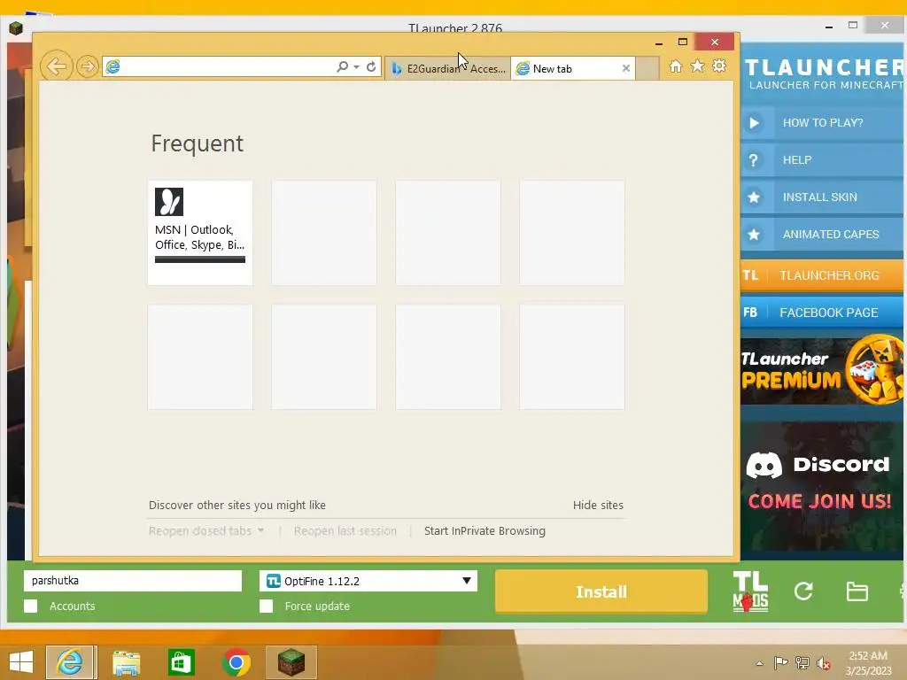907x680 pixels.
Task: Click the TLauncher Minecraft block taskbar icon
Action: pos(291,662)
